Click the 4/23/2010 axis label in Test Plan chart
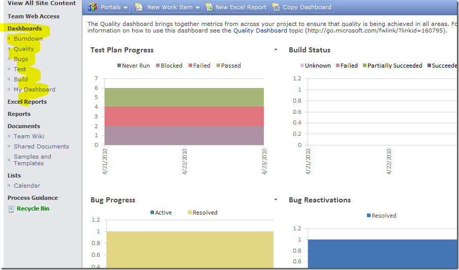The width and height of the screenshot is (459, 270). pos(264,162)
